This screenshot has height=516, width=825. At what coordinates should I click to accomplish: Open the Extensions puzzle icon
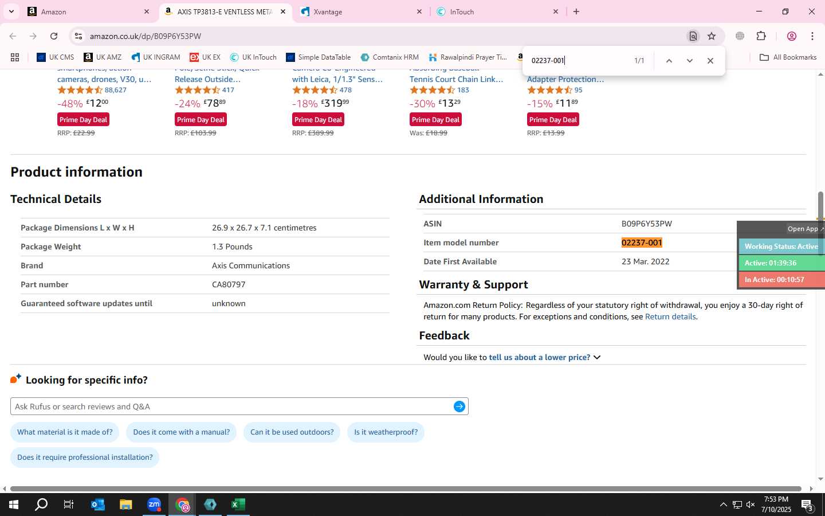pos(761,36)
